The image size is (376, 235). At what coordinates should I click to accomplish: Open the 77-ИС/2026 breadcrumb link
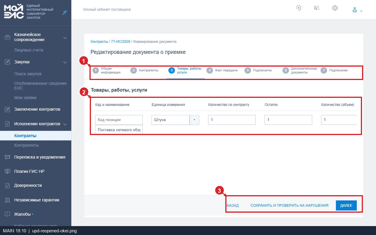(121, 42)
